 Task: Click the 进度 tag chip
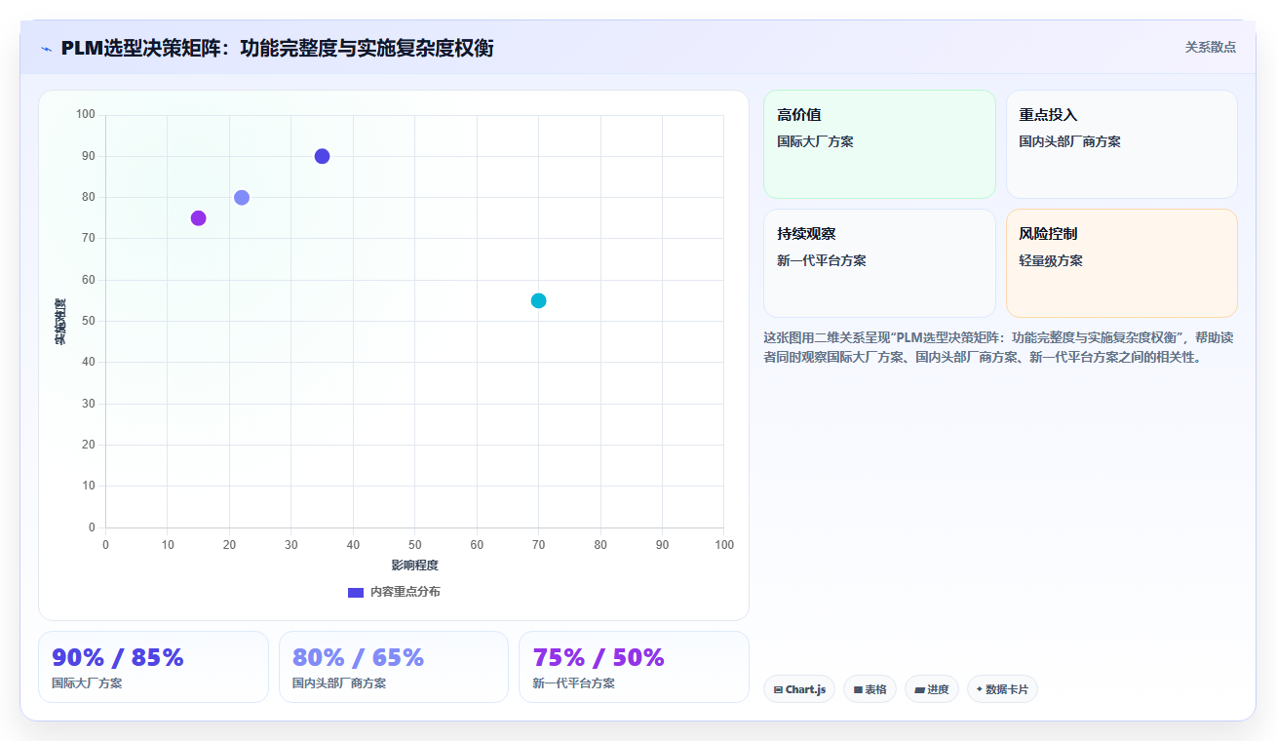pyautogui.click(x=932, y=689)
